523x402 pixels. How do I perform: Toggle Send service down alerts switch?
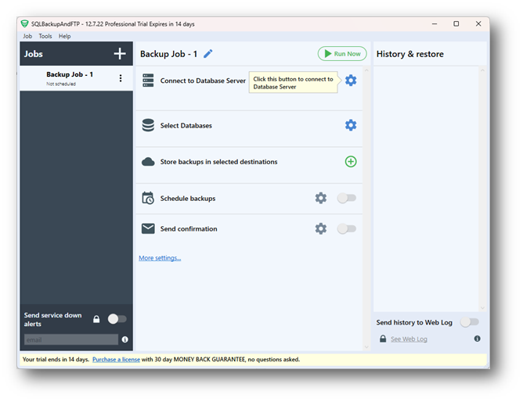click(x=117, y=319)
